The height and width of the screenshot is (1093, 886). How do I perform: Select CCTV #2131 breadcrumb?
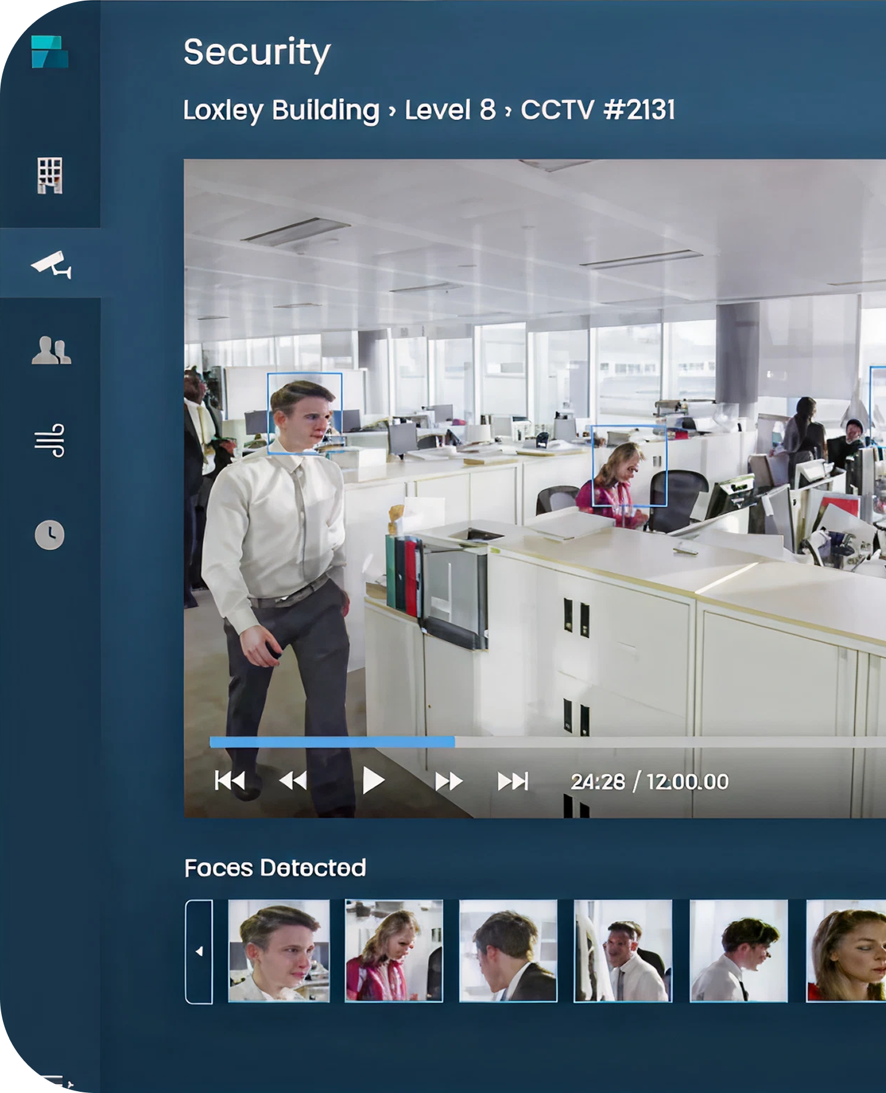pos(598,110)
